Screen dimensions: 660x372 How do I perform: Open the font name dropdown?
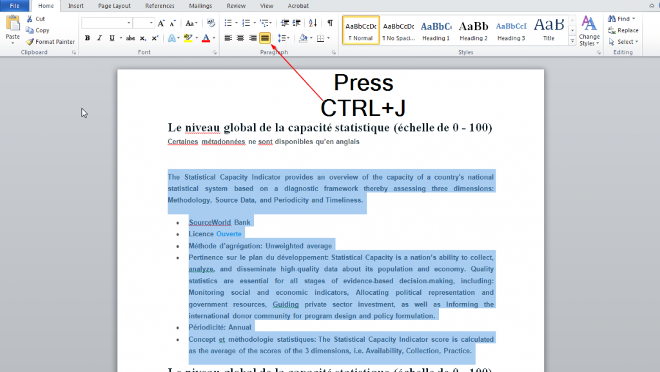point(129,23)
